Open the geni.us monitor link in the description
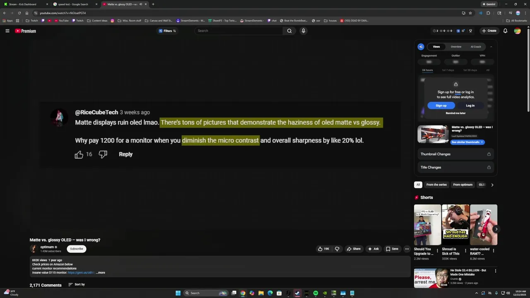 pos(81,273)
